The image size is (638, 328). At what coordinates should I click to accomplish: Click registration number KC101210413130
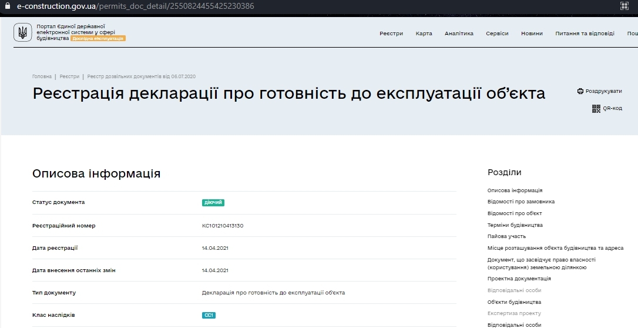(x=223, y=226)
